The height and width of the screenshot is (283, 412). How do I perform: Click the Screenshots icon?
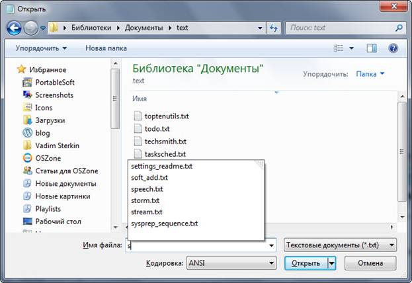point(27,95)
